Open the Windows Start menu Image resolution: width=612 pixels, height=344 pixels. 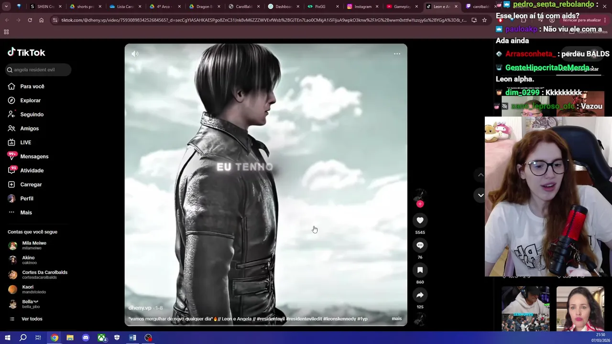[x=8, y=338]
